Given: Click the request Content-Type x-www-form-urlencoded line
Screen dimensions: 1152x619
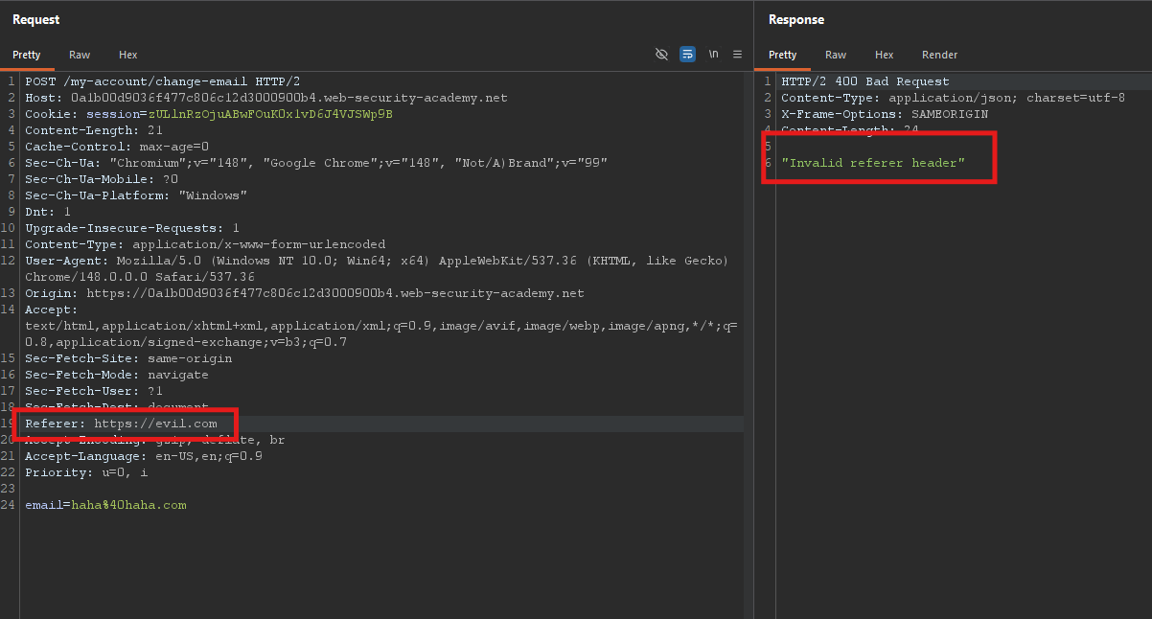Looking at the screenshot, I should (205, 244).
